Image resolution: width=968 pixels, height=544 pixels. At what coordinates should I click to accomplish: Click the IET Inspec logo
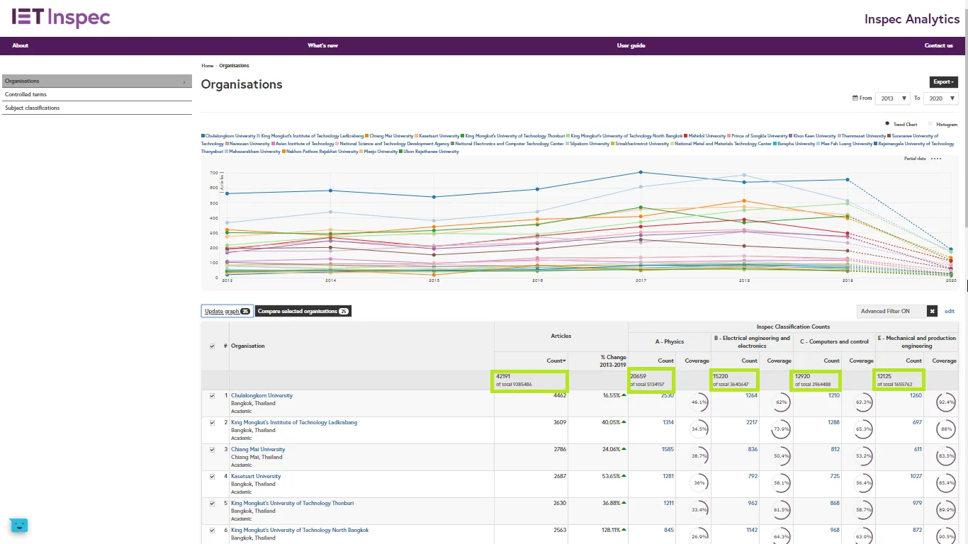[x=61, y=18]
